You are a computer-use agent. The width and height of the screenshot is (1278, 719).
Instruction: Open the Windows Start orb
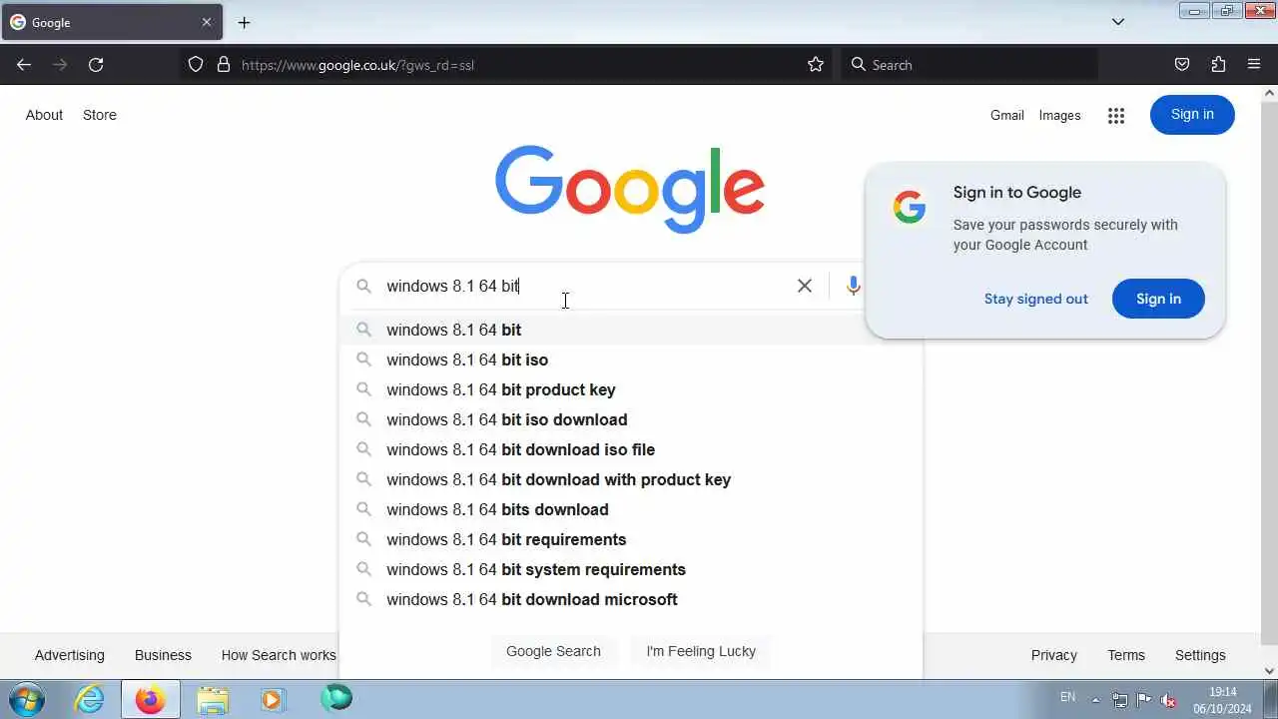pos(26,699)
